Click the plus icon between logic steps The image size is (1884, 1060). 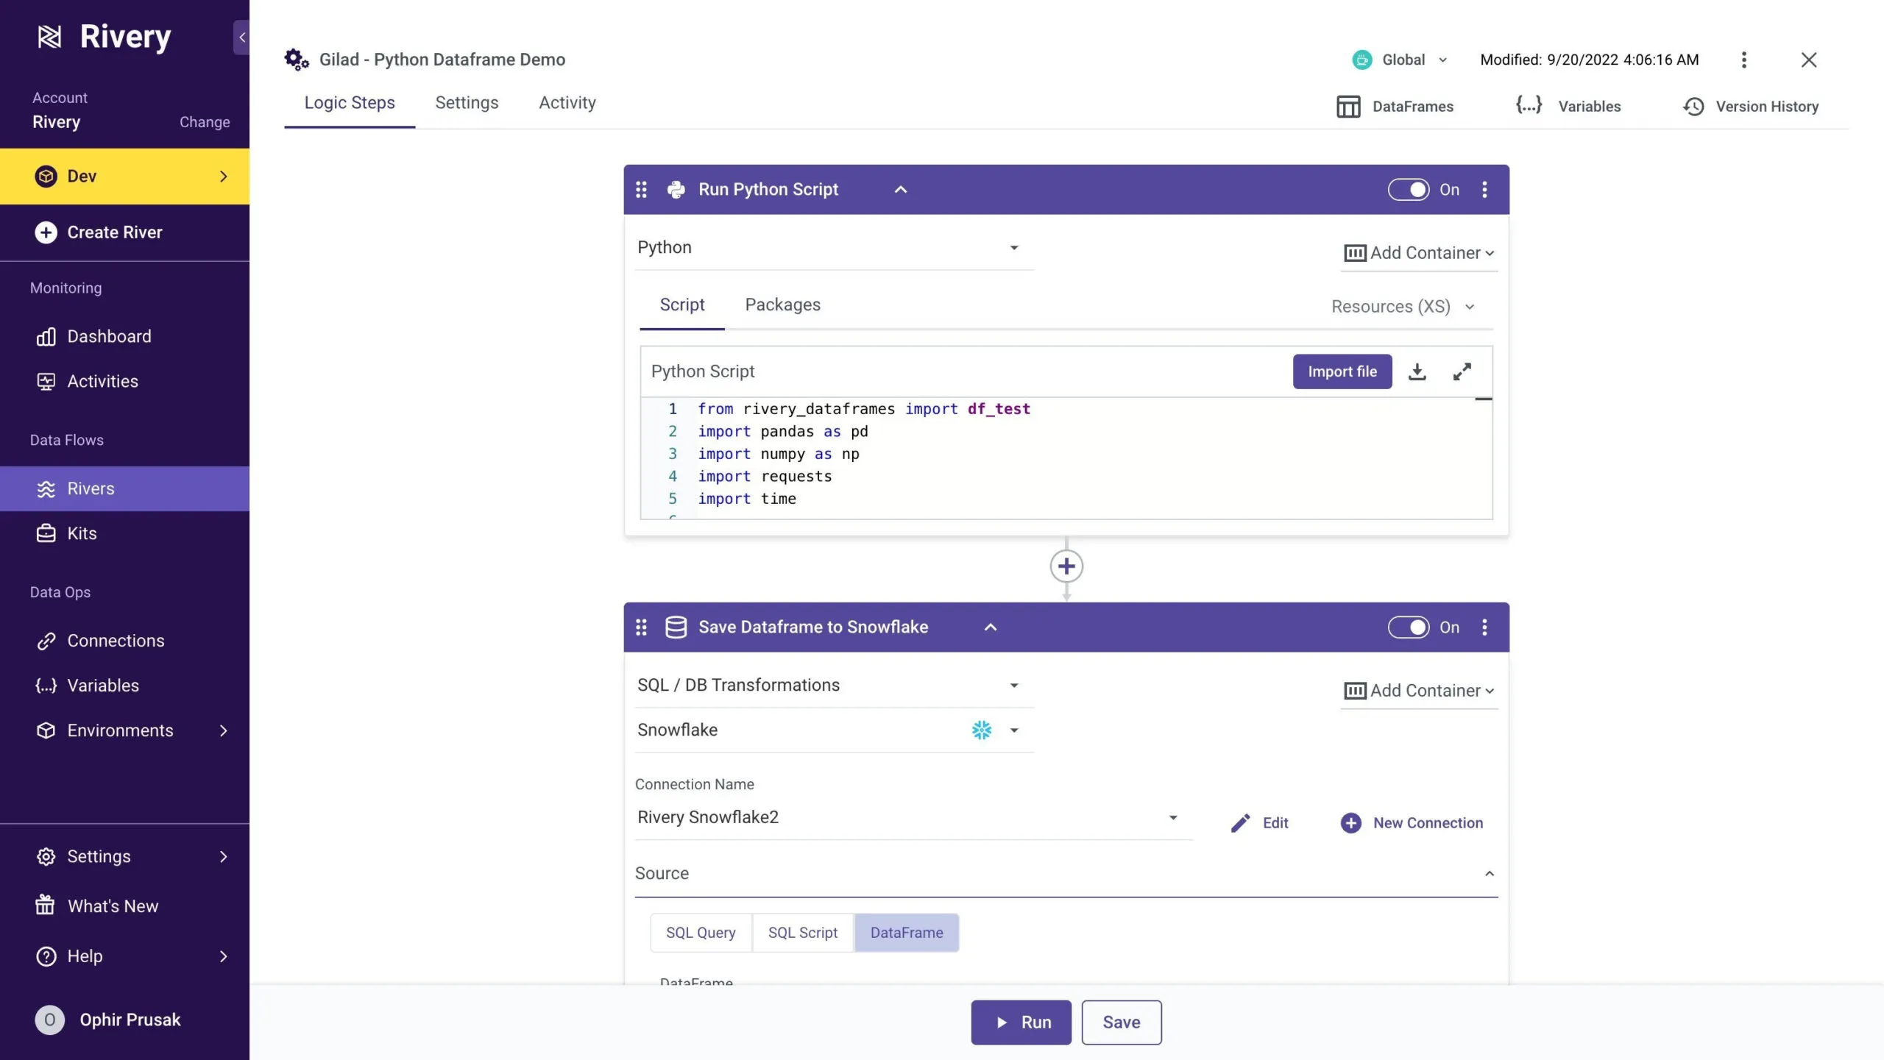click(x=1066, y=566)
